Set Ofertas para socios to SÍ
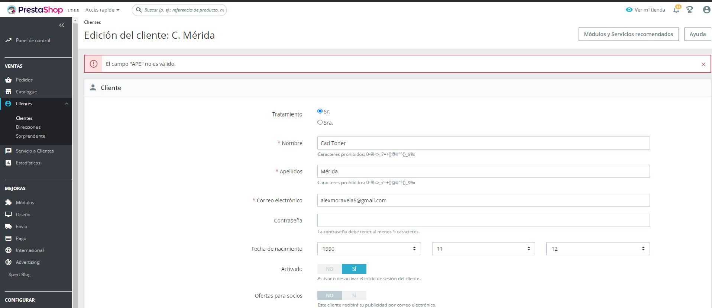Image resolution: width=712 pixels, height=308 pixels. pos(354,295)
